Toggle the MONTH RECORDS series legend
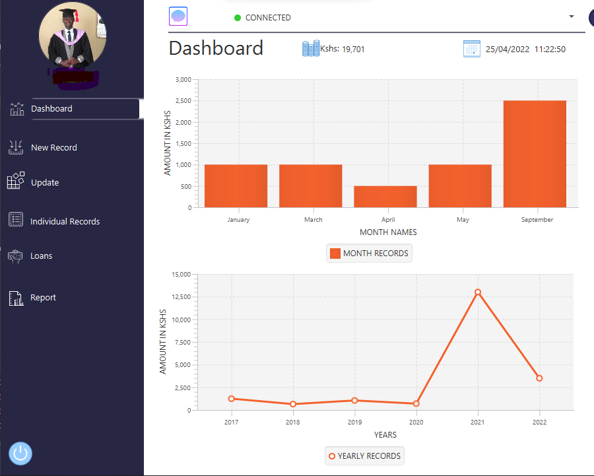The height and width of the screenshot is (476, 594). tap(369, 253)
